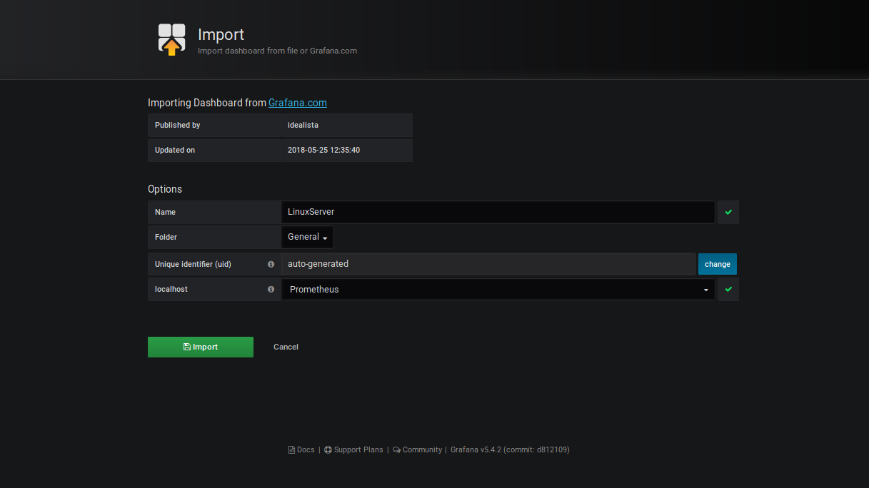Click the Import dashboard icon in the page header
869x488 pixels.
(171, 39)
